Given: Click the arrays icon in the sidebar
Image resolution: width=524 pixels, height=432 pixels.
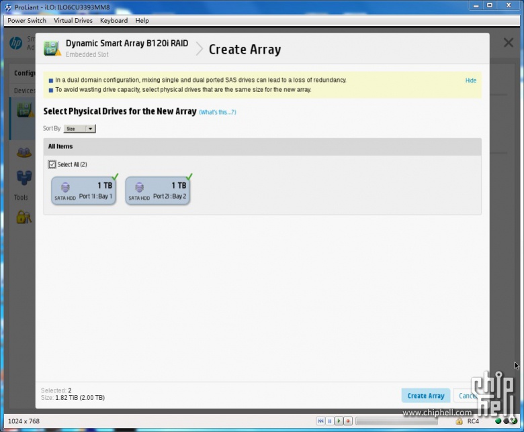Looking at the screenshot, I should (x=24, y=152).
